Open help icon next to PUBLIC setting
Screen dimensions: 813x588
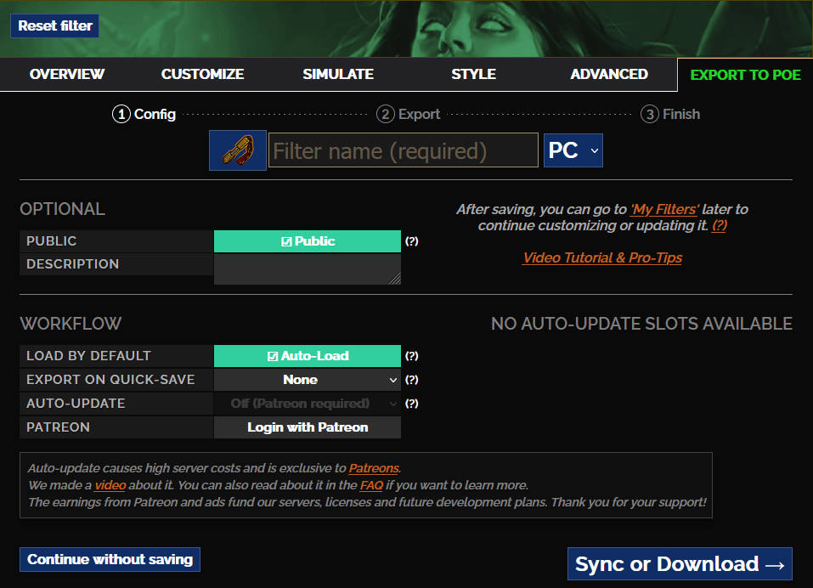click(412, 241)
